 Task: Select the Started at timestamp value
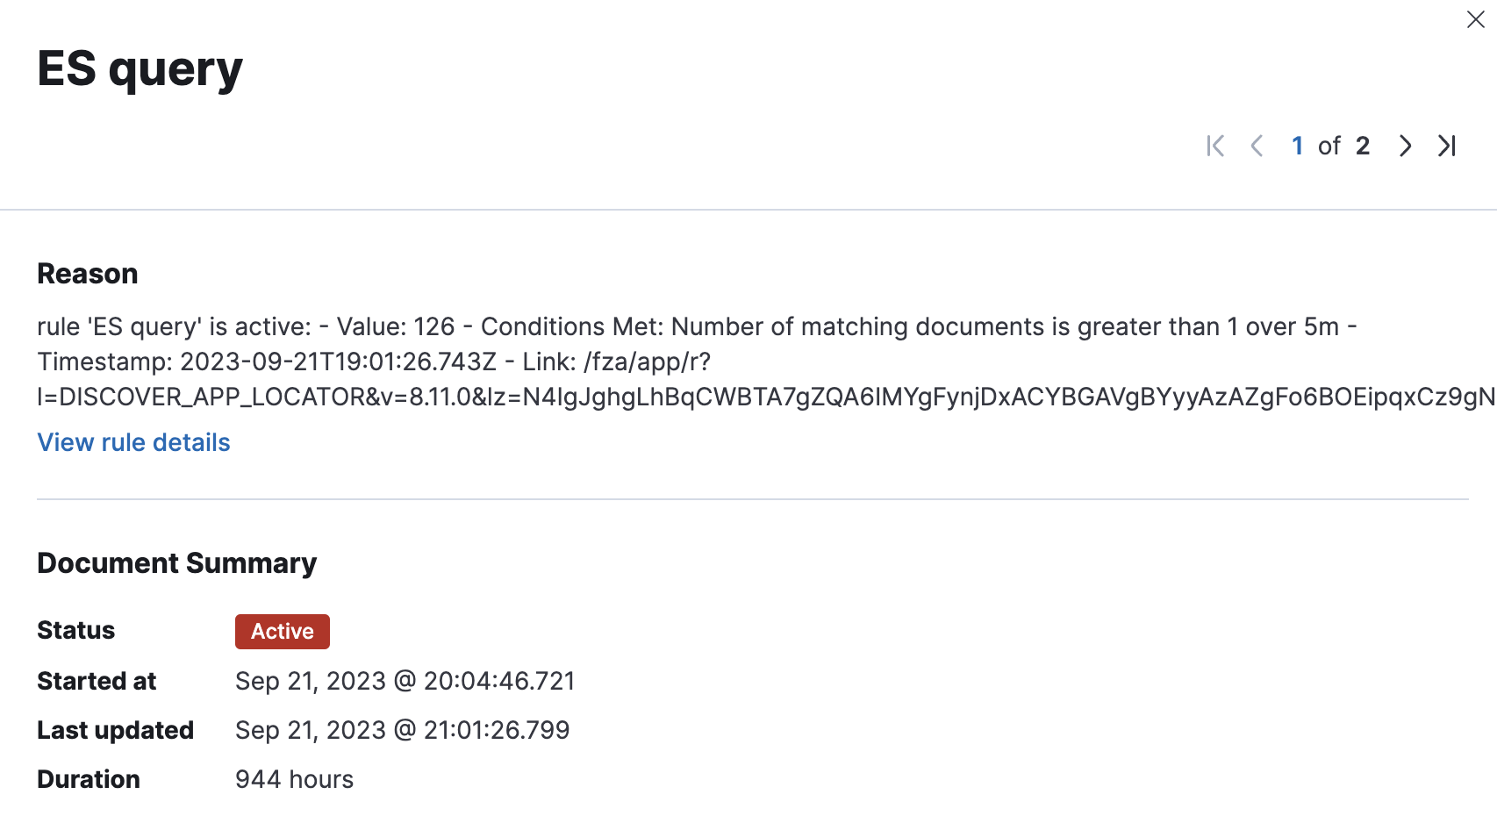pos(405,681)
